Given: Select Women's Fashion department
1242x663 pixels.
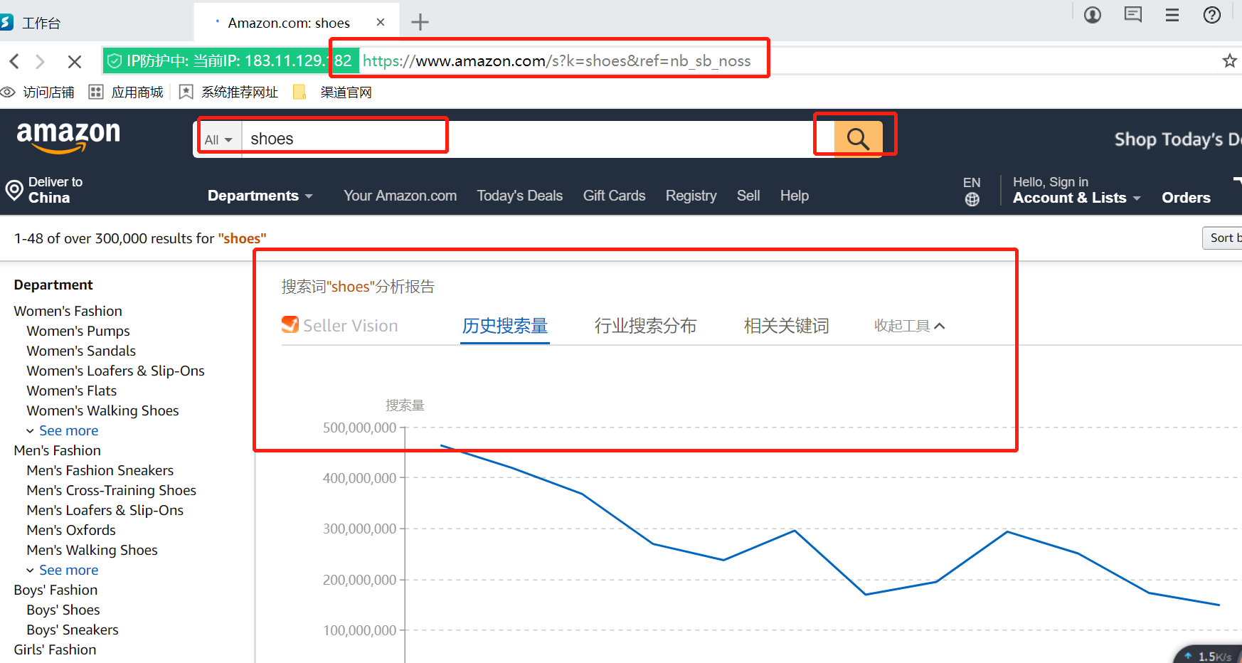Looking at the screenshot, I should pos(68,311).
